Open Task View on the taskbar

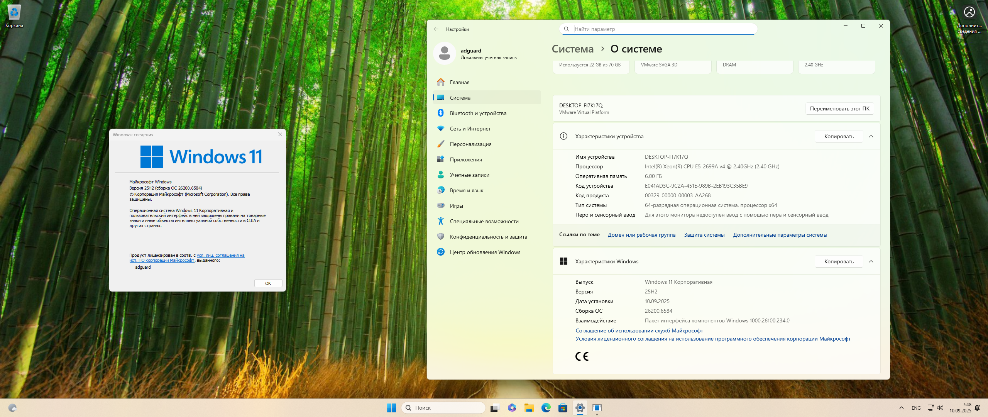[495, 408]
